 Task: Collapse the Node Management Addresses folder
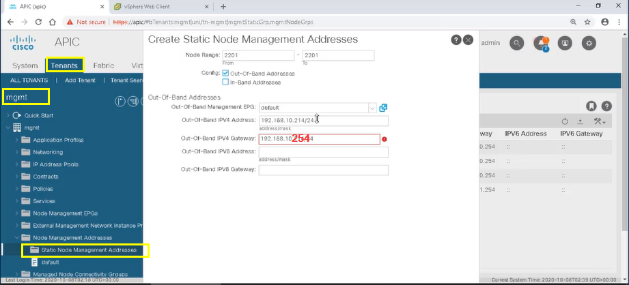16,238
